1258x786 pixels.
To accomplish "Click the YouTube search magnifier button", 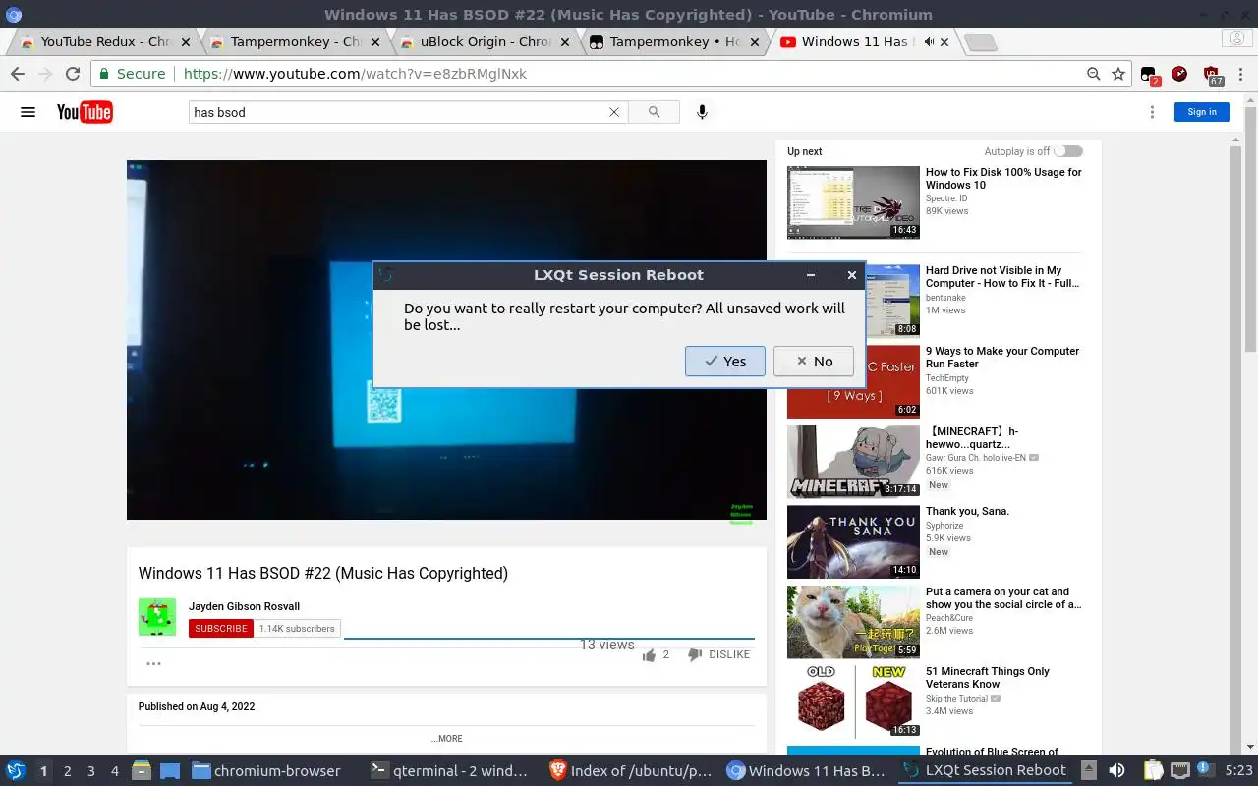I will (655, 112).
